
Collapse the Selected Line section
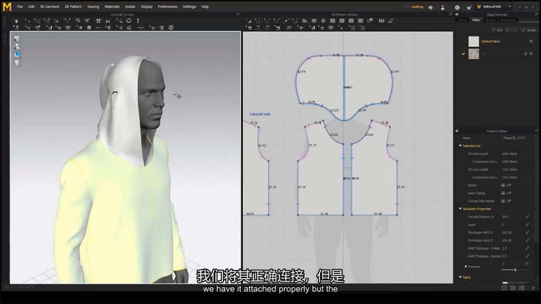[460, 146]
